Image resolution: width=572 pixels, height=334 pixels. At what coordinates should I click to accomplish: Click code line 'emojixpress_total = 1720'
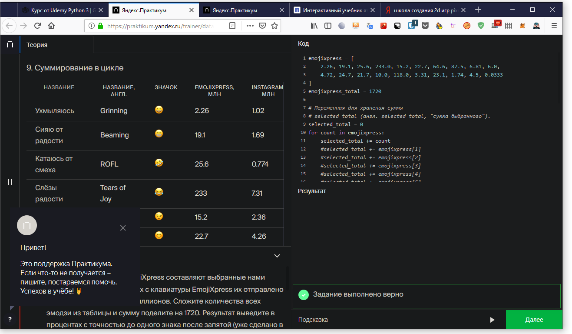click(345, 91)
